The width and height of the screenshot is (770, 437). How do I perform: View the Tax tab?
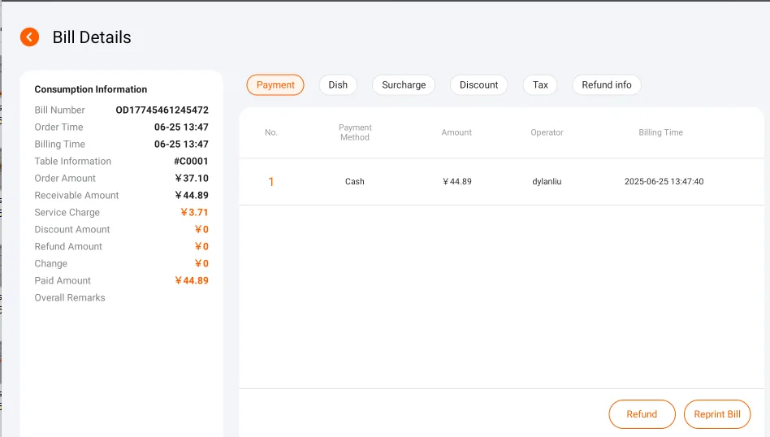[540, 85]
